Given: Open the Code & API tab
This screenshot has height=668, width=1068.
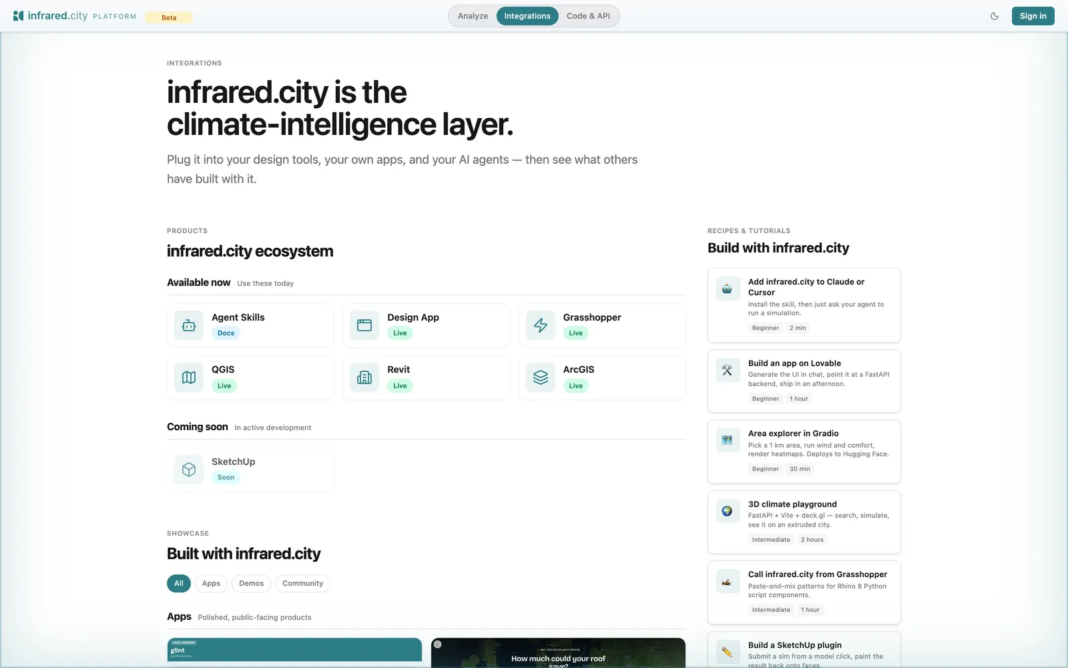Looking at the screenshot, I should (588, 16).
